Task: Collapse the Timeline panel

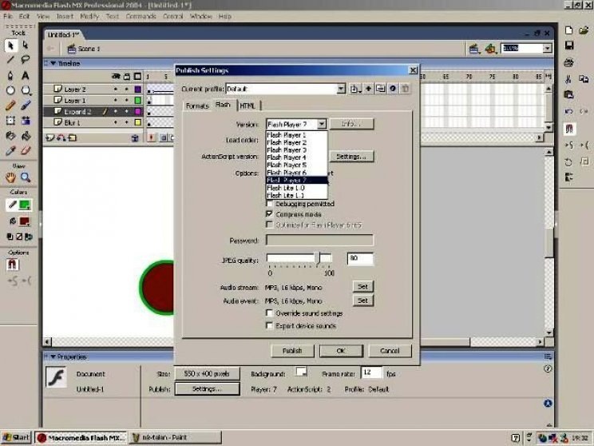Action: (53, 63)
